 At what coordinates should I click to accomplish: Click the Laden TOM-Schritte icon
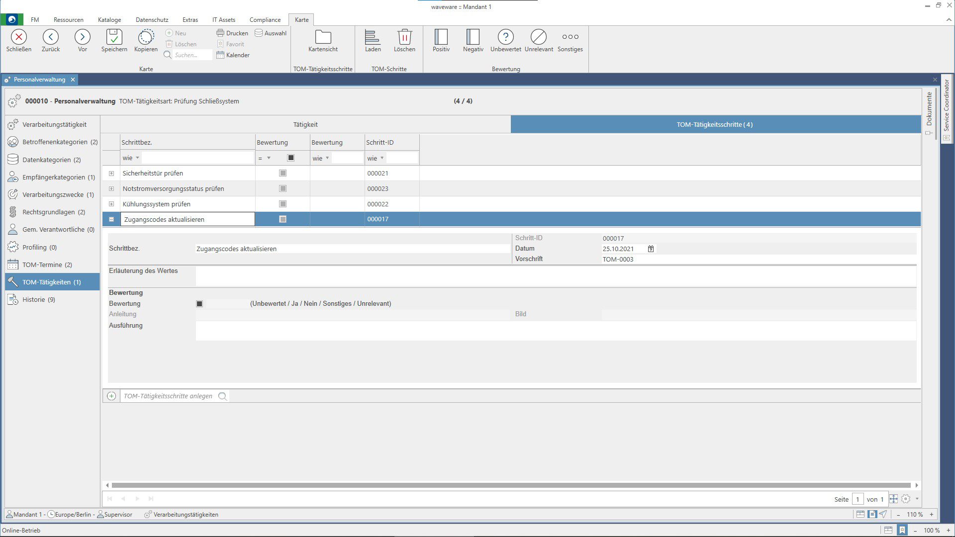[373, 37]
